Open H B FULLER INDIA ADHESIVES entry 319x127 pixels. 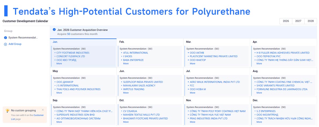pyautogui.click(x=283, y=53)
